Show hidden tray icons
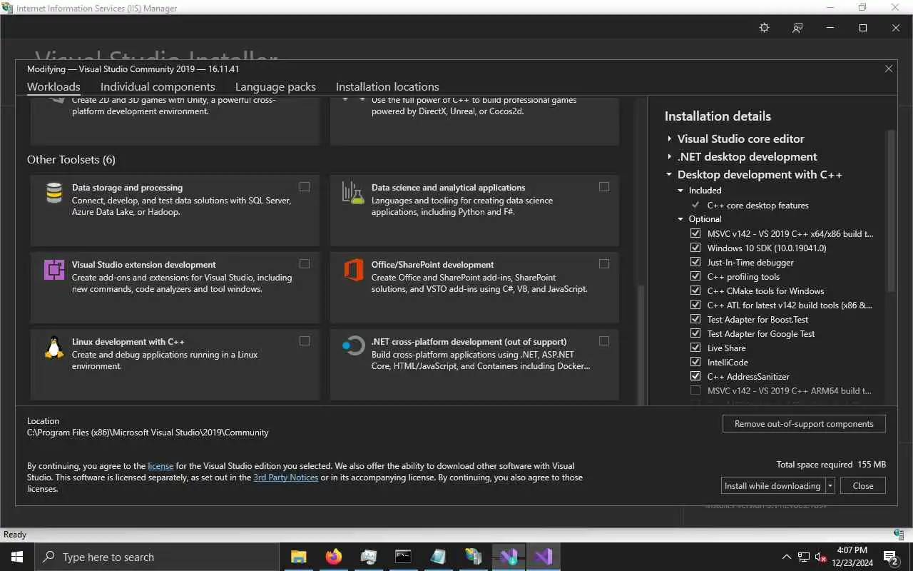Viewport: 913px width, 571px height. coord(787,557)
